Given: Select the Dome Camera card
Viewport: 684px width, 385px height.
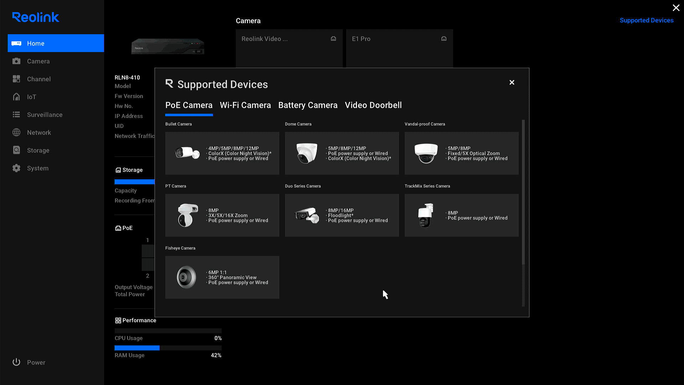Looking at the screenshot, I should [x=342, y=153].
